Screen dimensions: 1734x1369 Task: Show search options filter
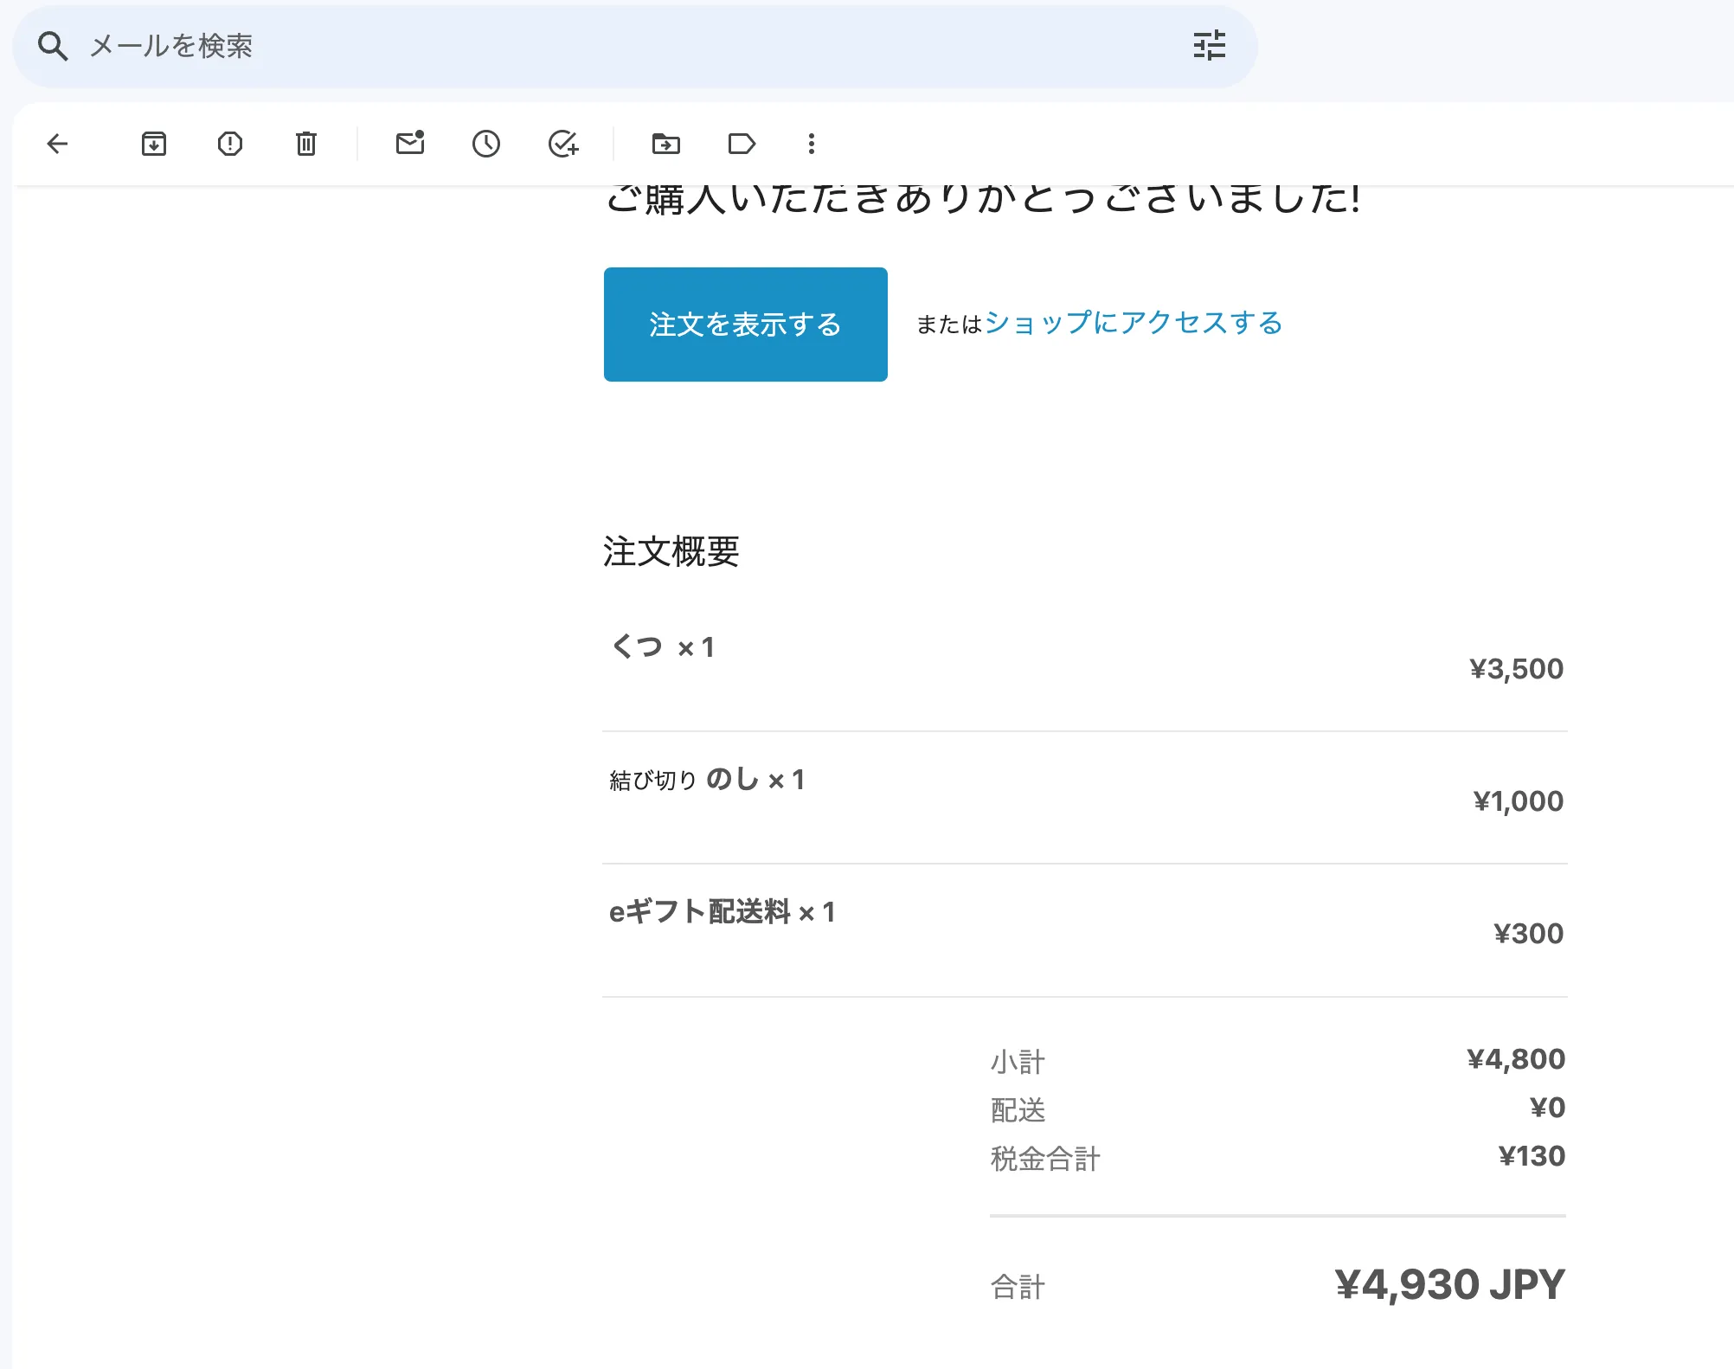[x=1209, y=46]
